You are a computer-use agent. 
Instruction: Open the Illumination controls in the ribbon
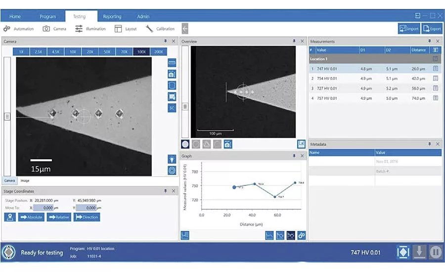pos(90,29)
